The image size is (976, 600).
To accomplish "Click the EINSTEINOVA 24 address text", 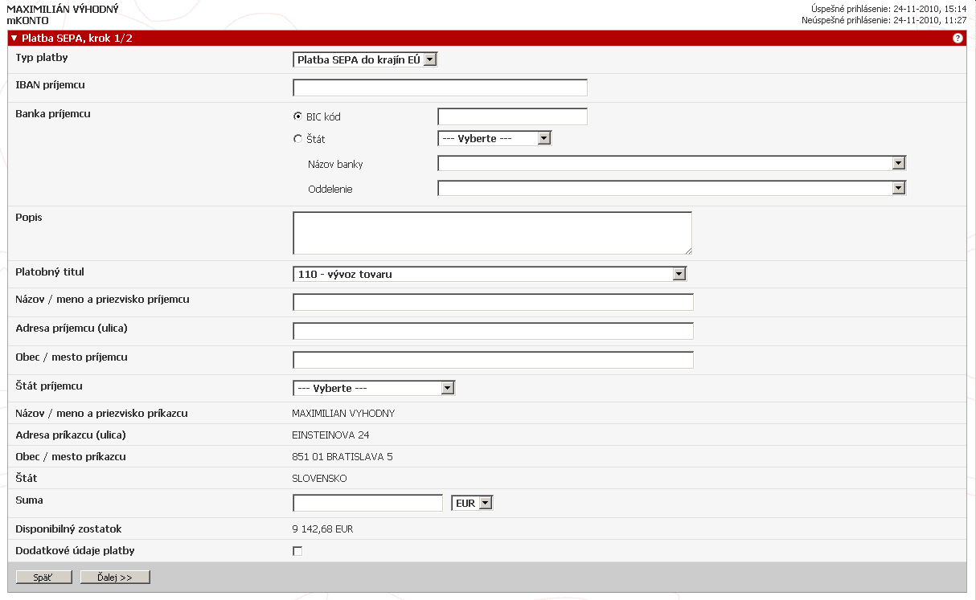I will click(330, 435).
